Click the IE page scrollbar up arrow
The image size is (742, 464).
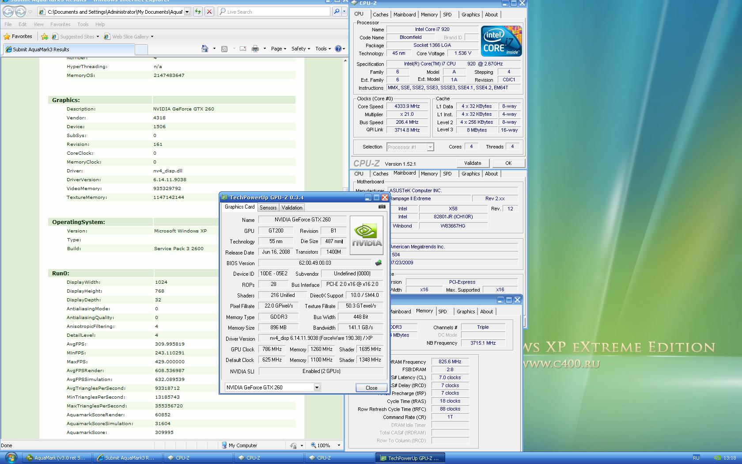[x=345, y=61]
